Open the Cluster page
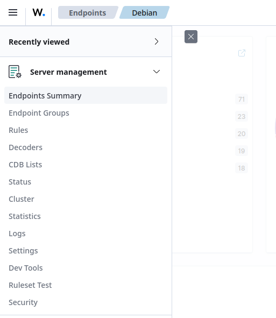This screenshot has height=318, width=276. (22, 199)
